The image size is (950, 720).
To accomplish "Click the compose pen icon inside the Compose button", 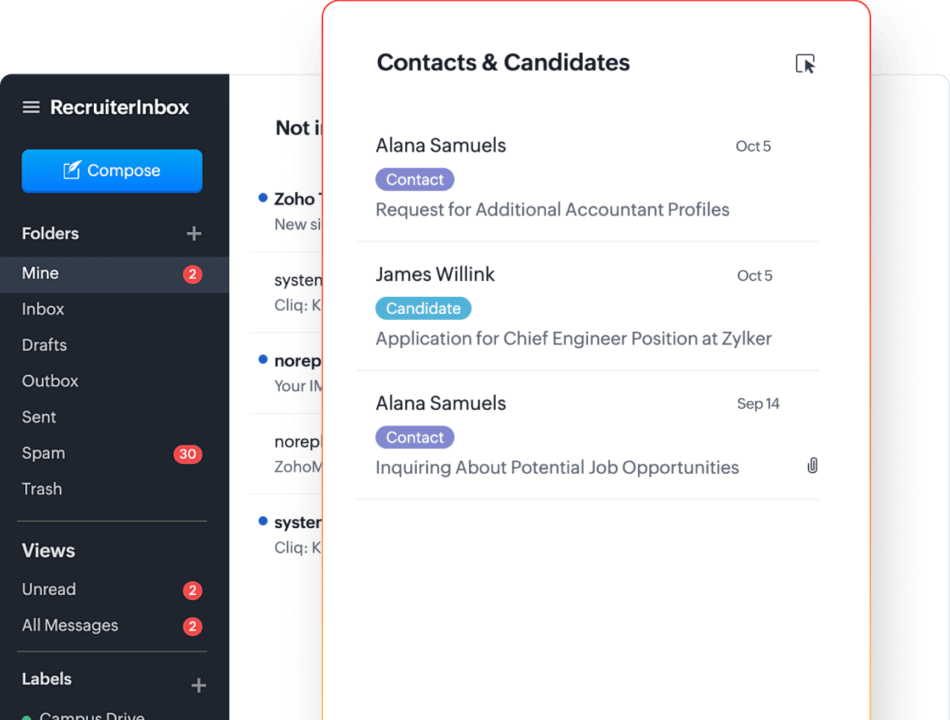I will tap(71, 170).
